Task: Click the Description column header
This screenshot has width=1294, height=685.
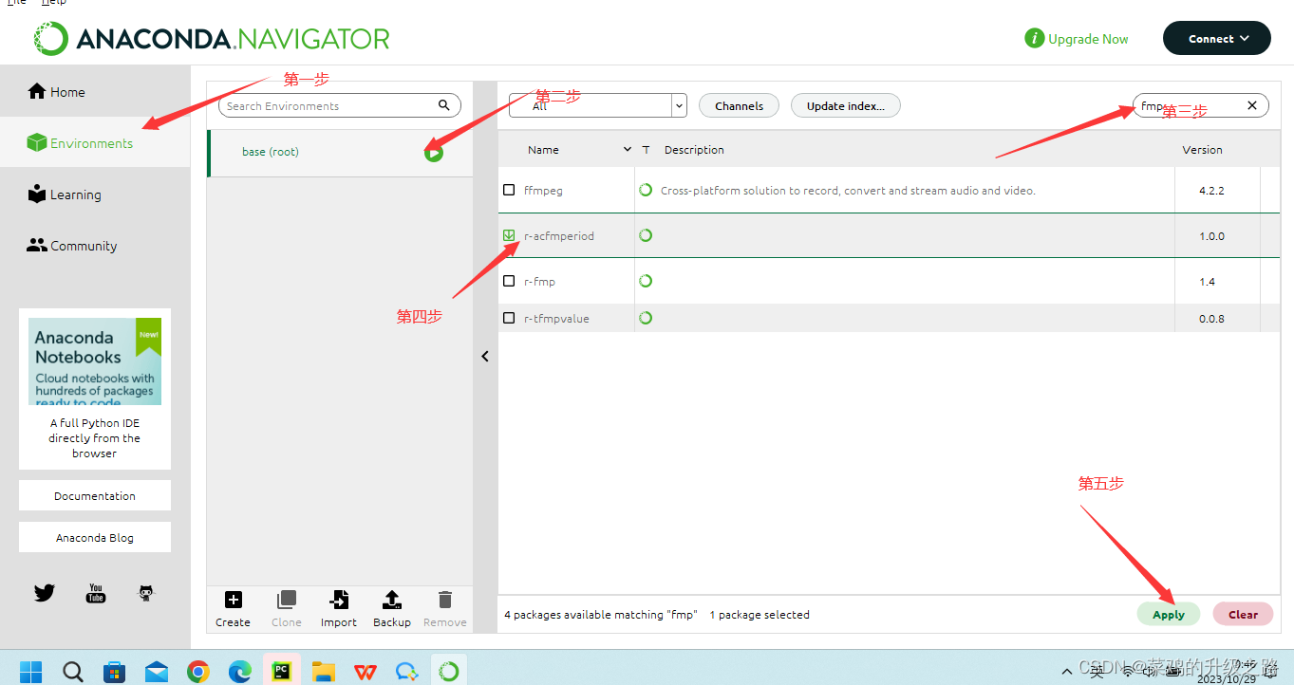Action: click(694, 150)
